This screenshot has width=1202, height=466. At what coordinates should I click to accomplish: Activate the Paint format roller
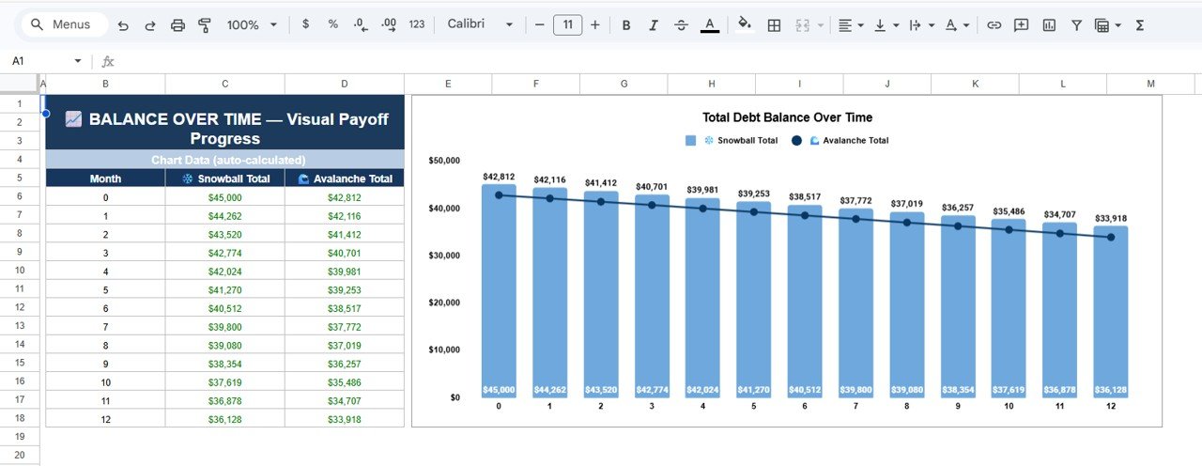(x=205, y=25)
